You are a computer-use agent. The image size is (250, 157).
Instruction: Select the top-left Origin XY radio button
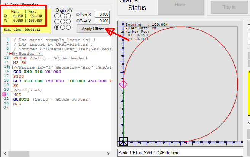click(x=57, y=16)
